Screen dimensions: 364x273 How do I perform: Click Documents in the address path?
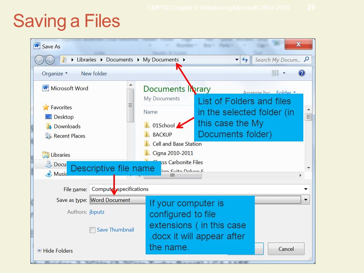tap(119, 60)
